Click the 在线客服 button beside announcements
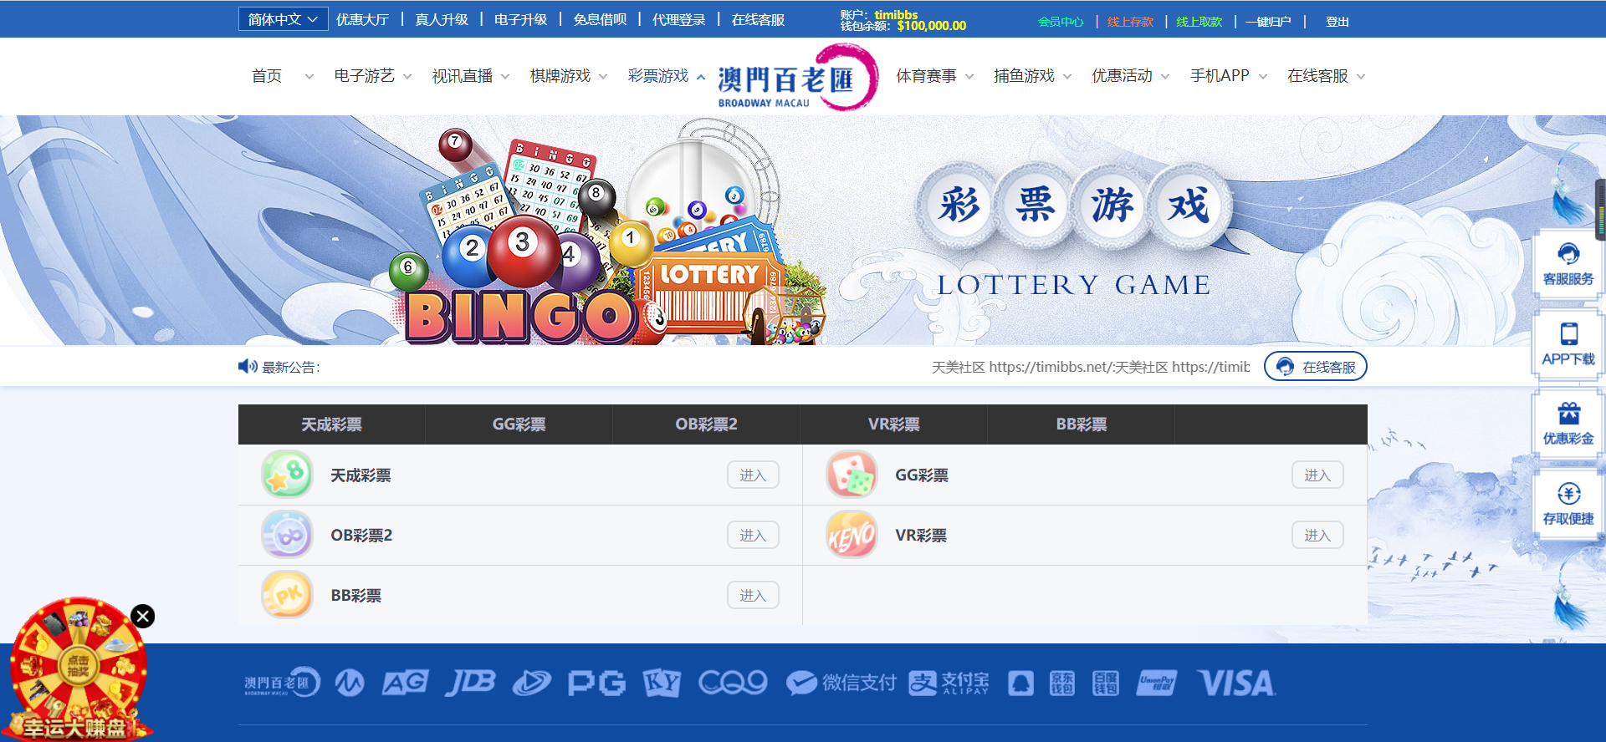 [x=1315, y=367]
